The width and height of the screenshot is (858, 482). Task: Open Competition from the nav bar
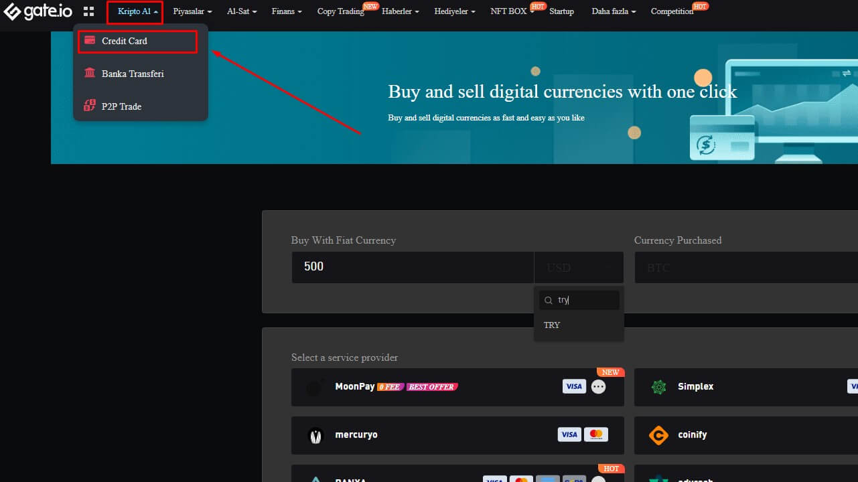coord(672,11)
